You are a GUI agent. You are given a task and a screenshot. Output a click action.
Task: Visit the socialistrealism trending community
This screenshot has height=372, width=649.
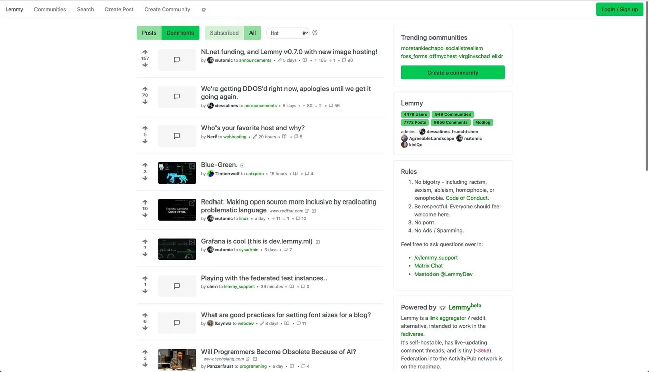pyautogui.click(x=464, y=48)
